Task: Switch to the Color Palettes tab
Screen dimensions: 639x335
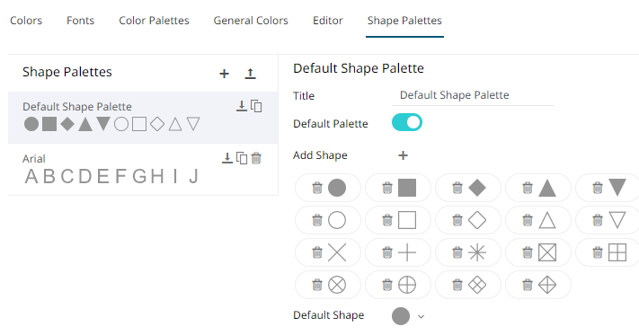Action: (x=154, y=21)
